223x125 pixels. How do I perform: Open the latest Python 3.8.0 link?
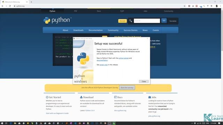90,110
